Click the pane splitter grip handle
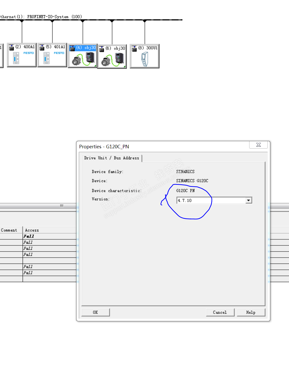Screen dimensions: 289x376 pyautogui.click(x=62, y=206)
